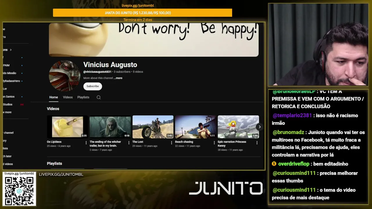The width and height of the screenshot is (372, 209).
Task: Click the Vinicius Augusto channel avatar
Action: pyautogui.click(x=64, y=76)
